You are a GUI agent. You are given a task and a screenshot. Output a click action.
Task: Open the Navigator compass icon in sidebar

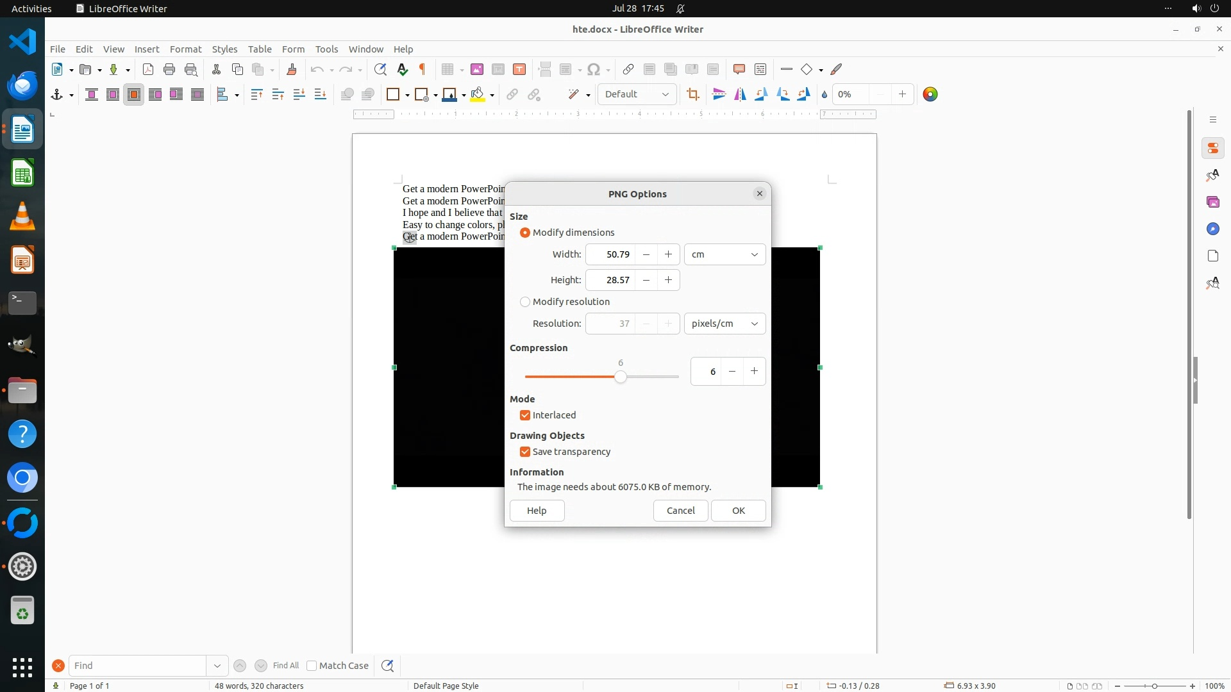point(1212,229)
